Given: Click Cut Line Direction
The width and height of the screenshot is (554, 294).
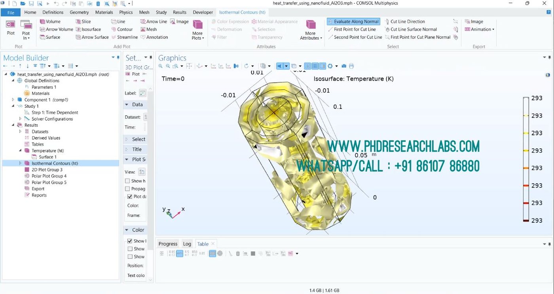Looking at the screenshot, I should click(x=405, y=21).
